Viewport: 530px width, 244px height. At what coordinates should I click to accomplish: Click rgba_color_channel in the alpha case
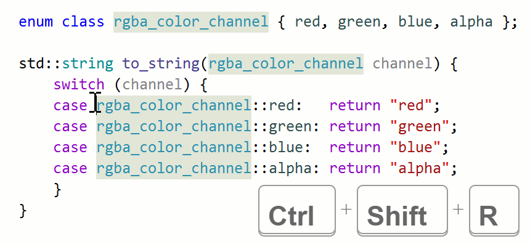[x=174, y=168]
